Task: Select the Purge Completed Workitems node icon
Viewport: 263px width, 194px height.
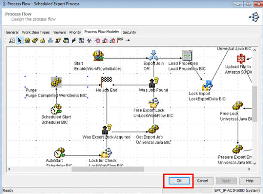Action: (x=56, y=81)
